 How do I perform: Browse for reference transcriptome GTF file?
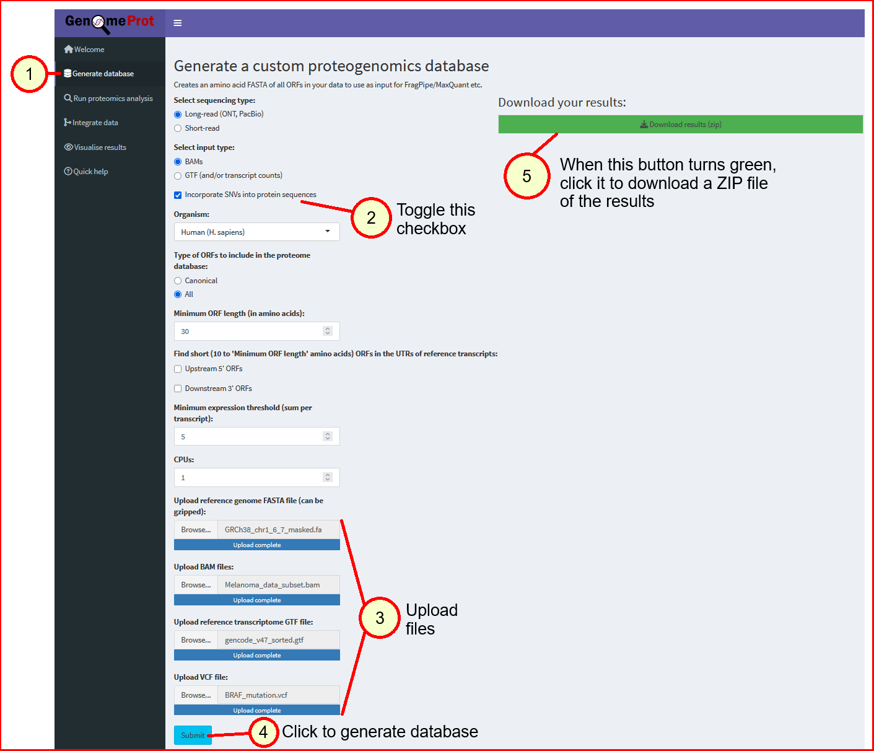click(196, 640)
